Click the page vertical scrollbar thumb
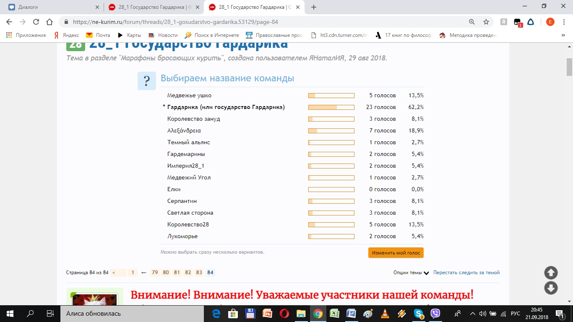Image resolution: width=573 pixels, height=322 pixels. pos(569,67)
